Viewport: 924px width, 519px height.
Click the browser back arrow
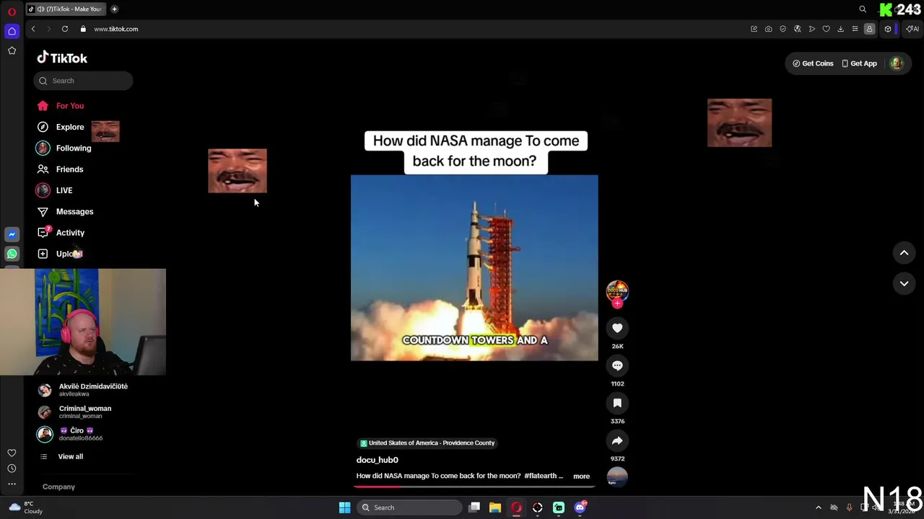33,29
